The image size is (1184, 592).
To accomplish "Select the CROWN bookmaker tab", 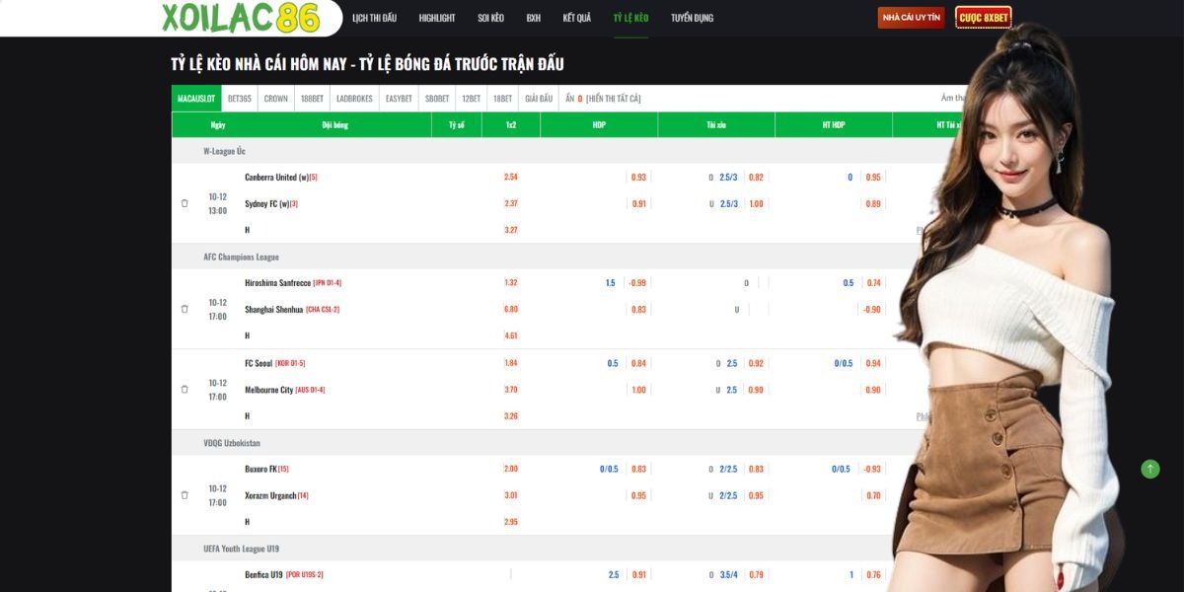I will pos(276,99).
